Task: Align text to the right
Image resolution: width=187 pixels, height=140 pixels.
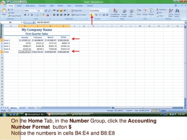Action: tap(61, 15)
